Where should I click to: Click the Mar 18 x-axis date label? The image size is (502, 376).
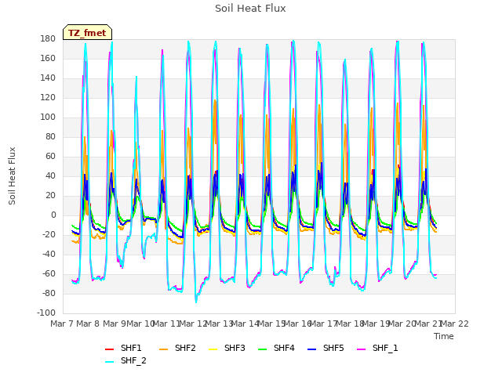(350, 324)
